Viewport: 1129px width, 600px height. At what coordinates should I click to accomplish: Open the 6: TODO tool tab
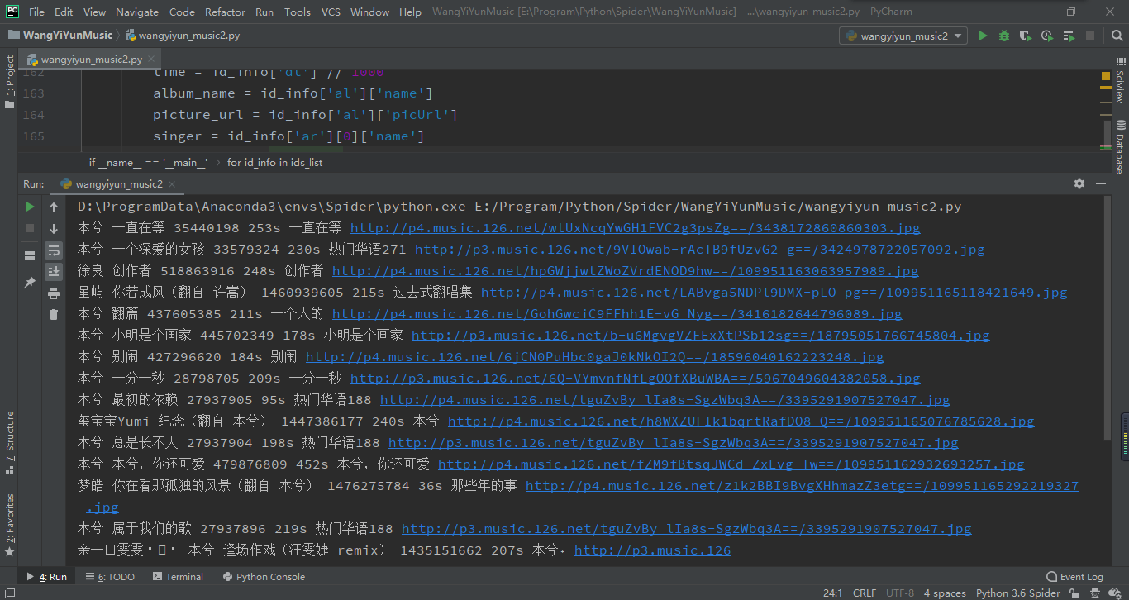point(109,577)
